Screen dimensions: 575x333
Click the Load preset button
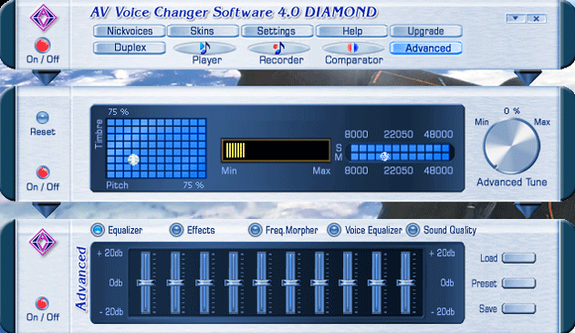(519, 258)
